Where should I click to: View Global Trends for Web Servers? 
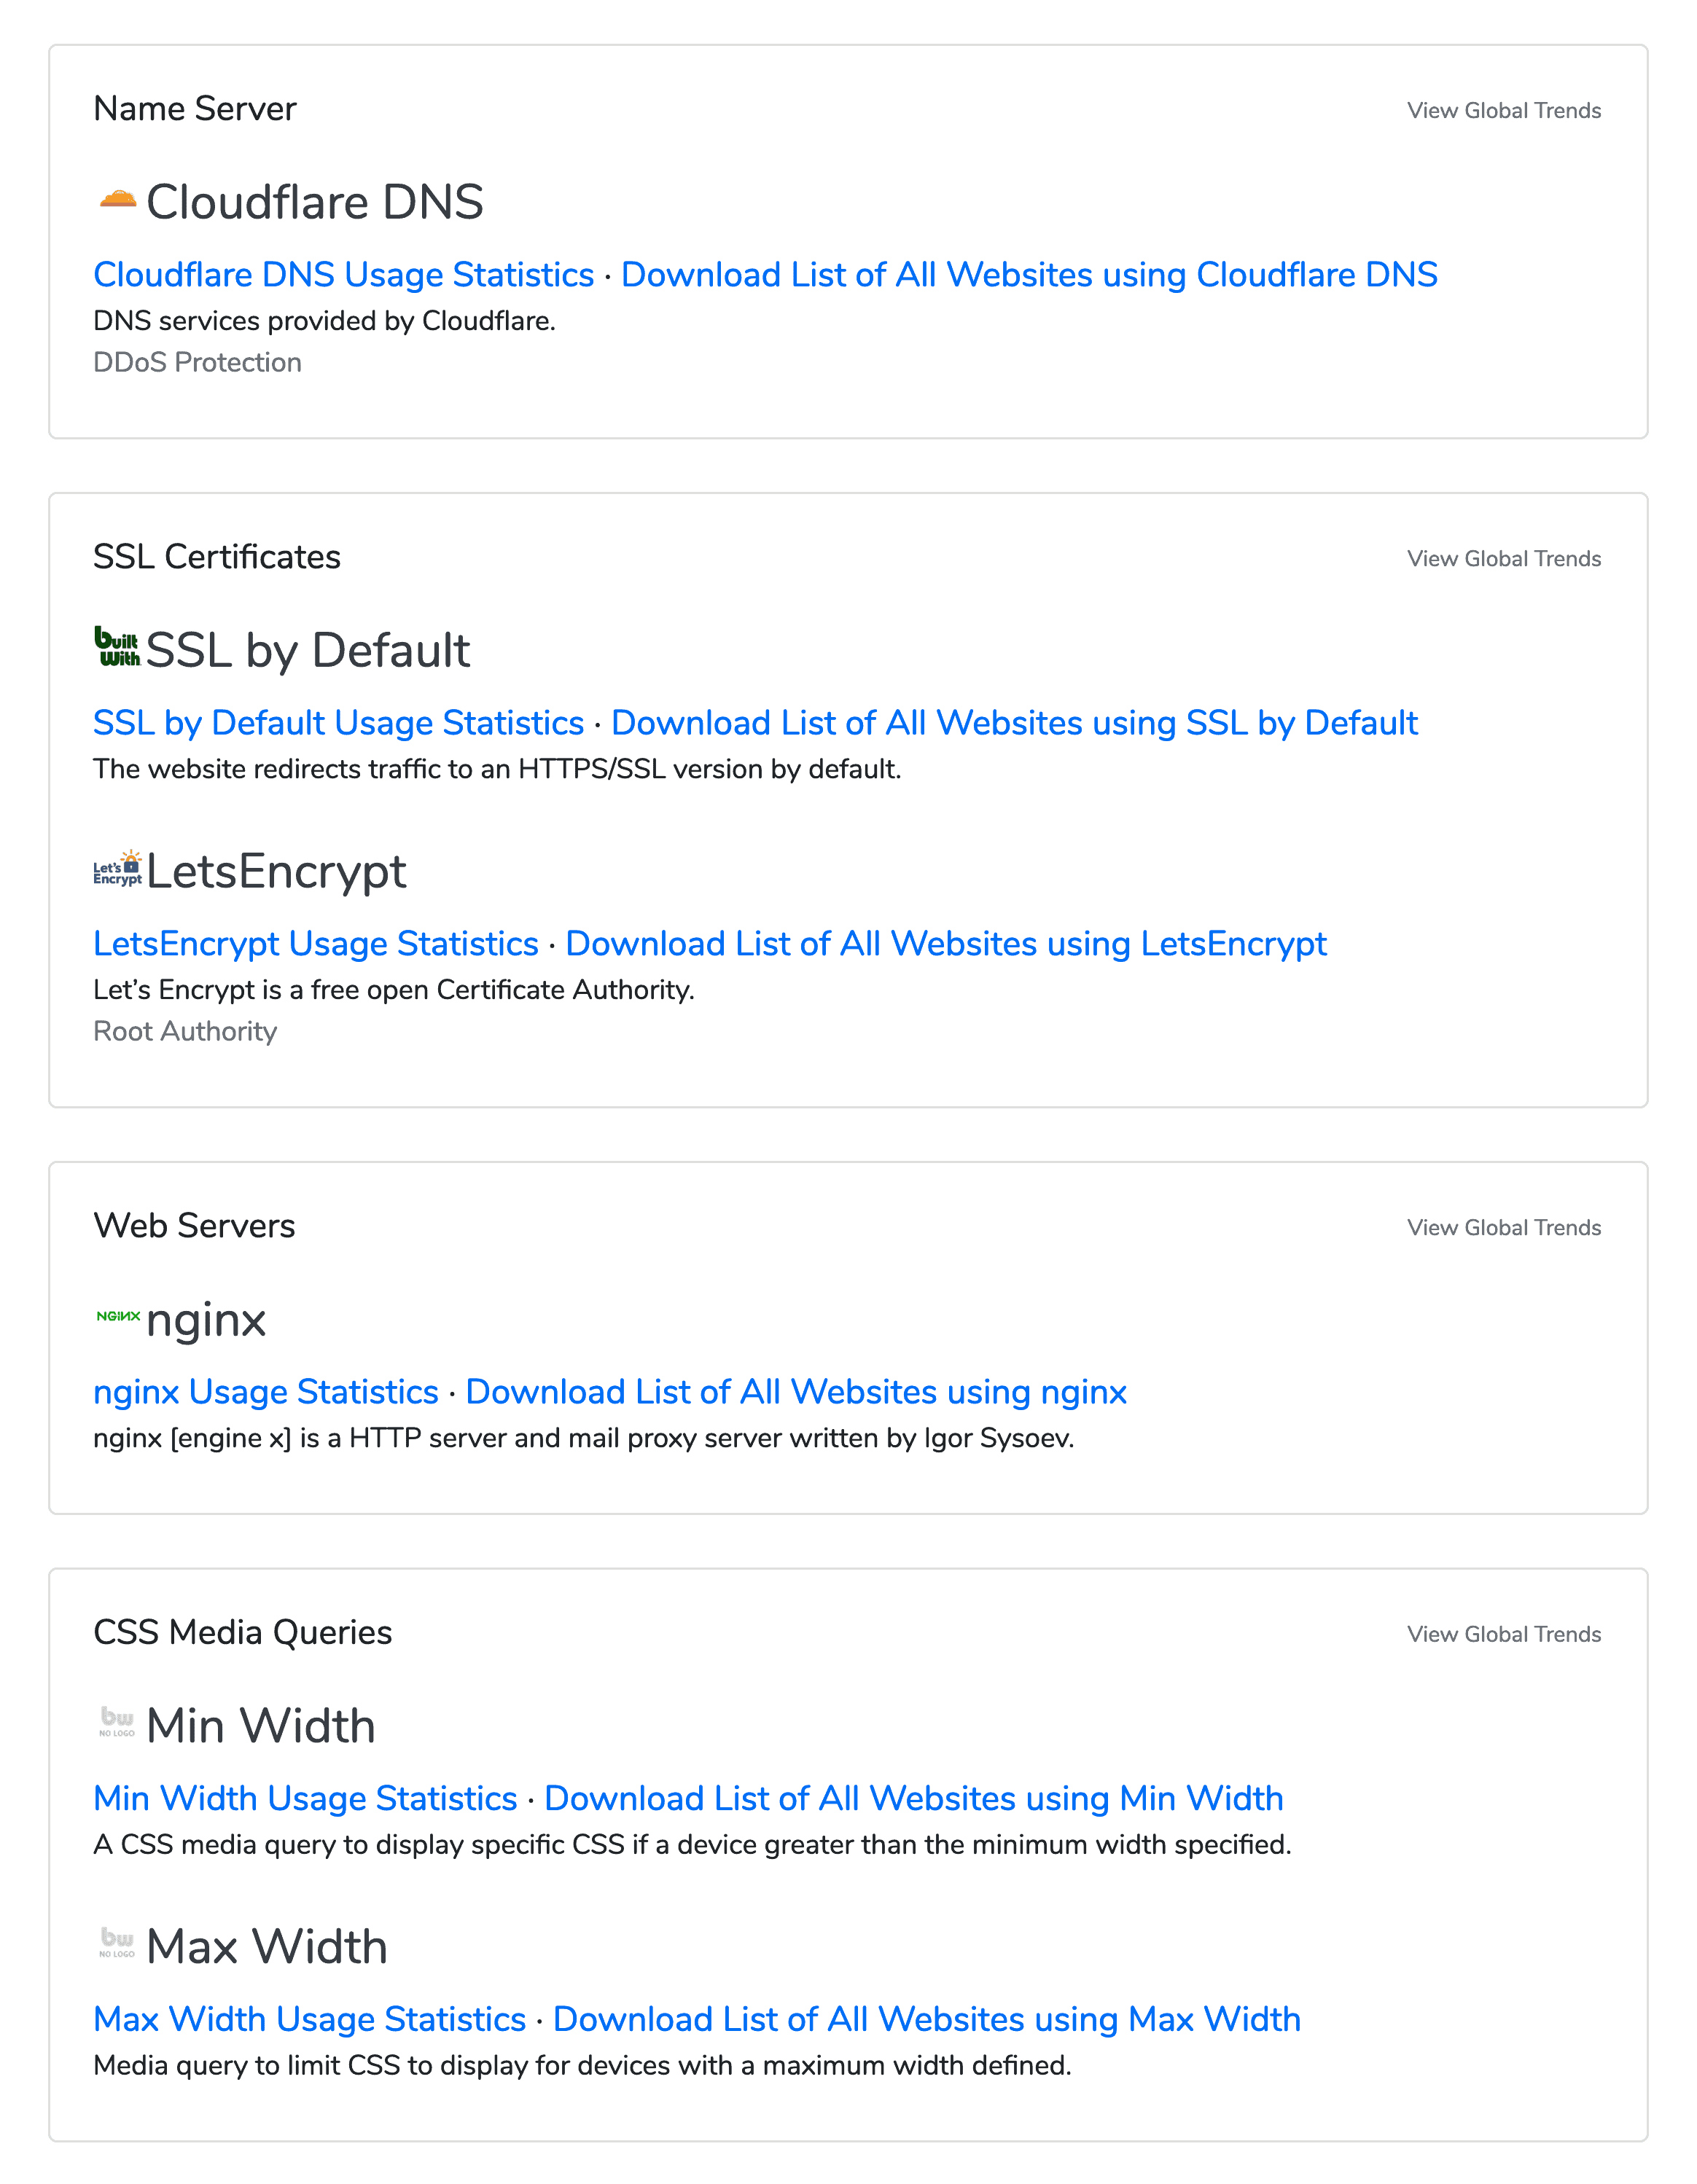point(1504,1227)
